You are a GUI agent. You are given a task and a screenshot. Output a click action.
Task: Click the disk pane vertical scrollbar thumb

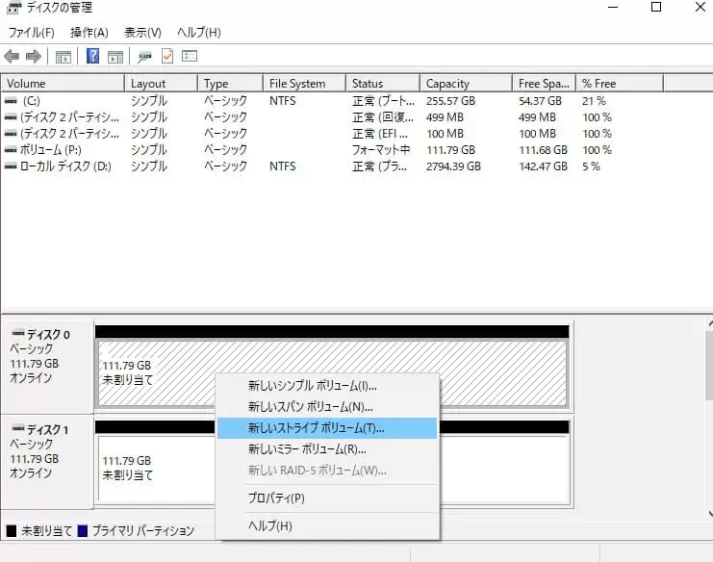point(709,366)
